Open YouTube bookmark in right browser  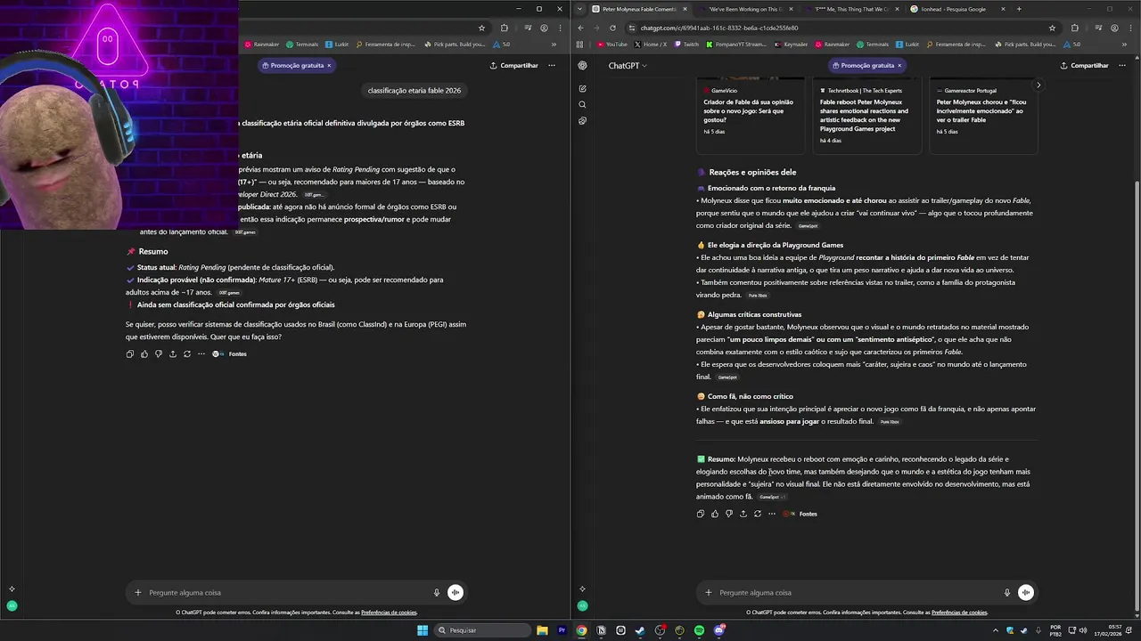(612, 45)
